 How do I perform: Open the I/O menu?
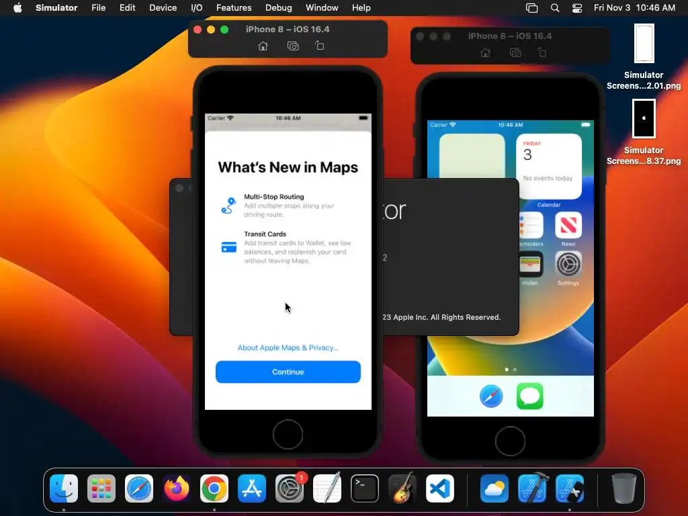pyautogui.click(x=197, y=7)
